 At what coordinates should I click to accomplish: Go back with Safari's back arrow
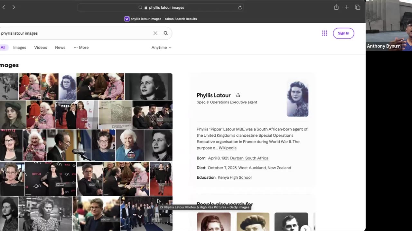(4, 7)
